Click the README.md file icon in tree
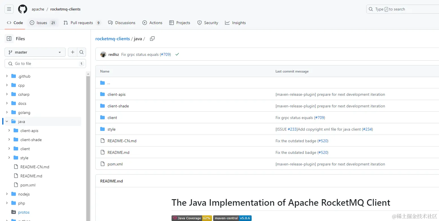 tap(16, 176)
